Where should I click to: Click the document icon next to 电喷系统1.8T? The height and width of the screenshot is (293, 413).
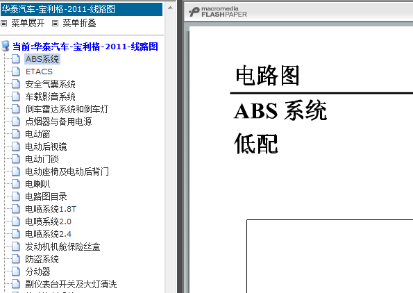[x=16, y=209]
